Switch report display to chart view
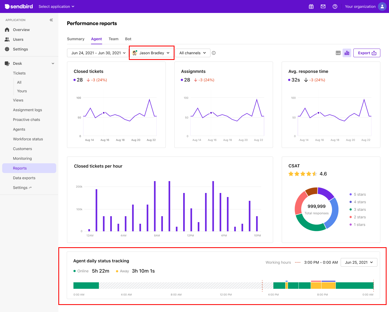Screen dimensions: 389x312 (347, 53)
